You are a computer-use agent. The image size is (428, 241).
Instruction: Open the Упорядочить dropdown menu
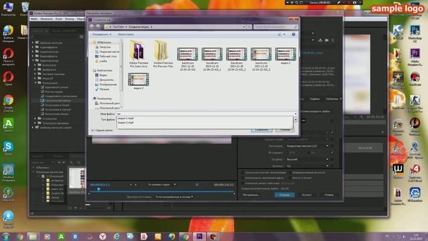pyautogui.click(x=102, y=34)
